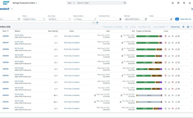Focus the Search in Apps field
This screenshot has width=193, height=118.
100,3
